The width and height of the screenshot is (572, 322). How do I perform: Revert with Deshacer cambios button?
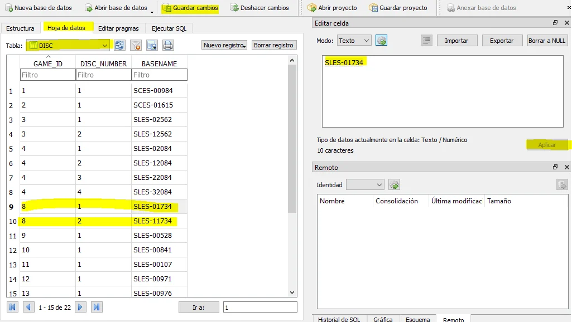259,8
